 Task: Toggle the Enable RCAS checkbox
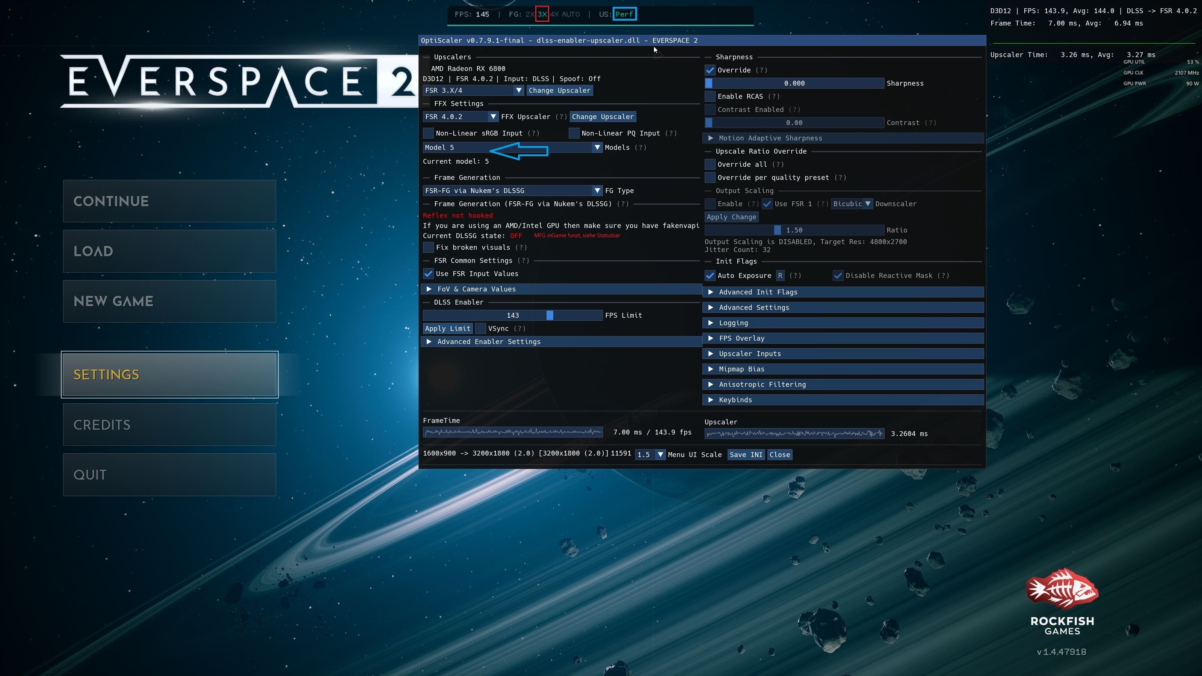point(710,97)
